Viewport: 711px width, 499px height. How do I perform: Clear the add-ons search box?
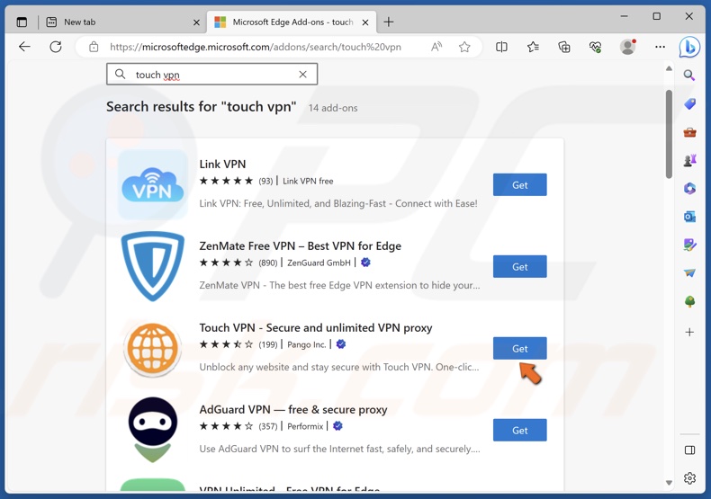(303, 75)
